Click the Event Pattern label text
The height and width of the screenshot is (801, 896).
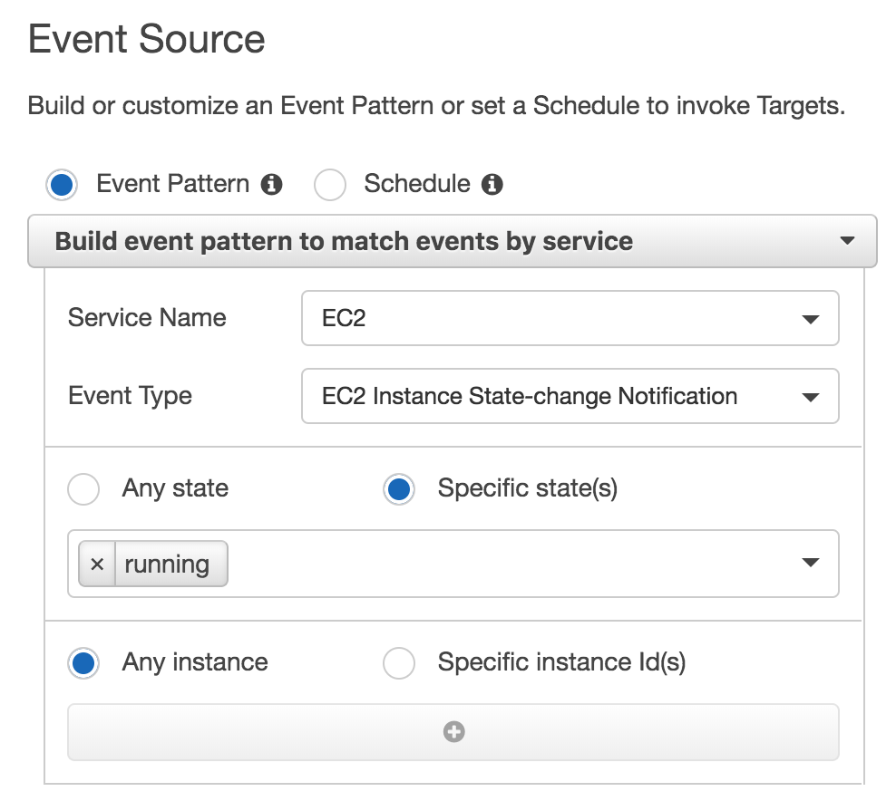pyautogui.click(x=172, y=185)
